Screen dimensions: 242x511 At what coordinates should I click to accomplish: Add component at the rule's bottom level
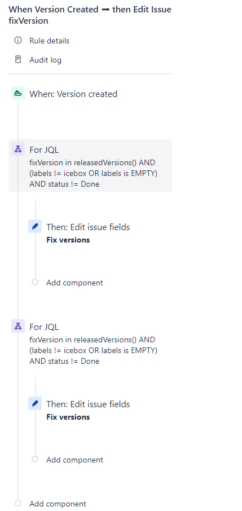tap(58, 504)
